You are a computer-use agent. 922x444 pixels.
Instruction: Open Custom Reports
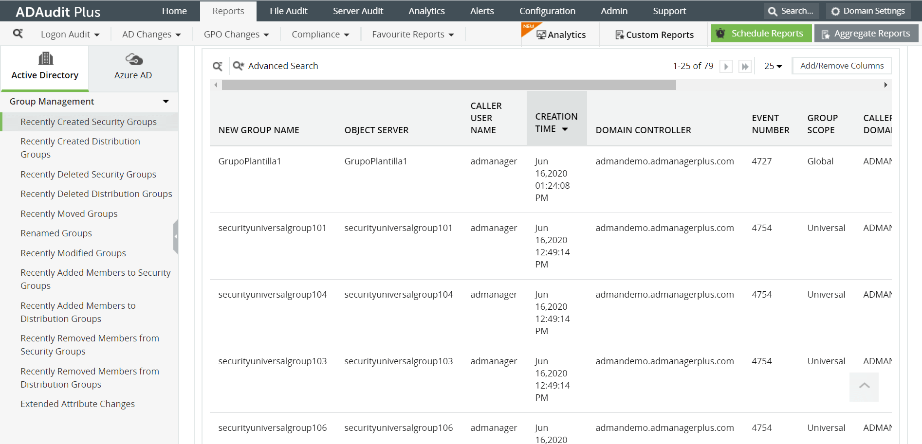(655, 35)
